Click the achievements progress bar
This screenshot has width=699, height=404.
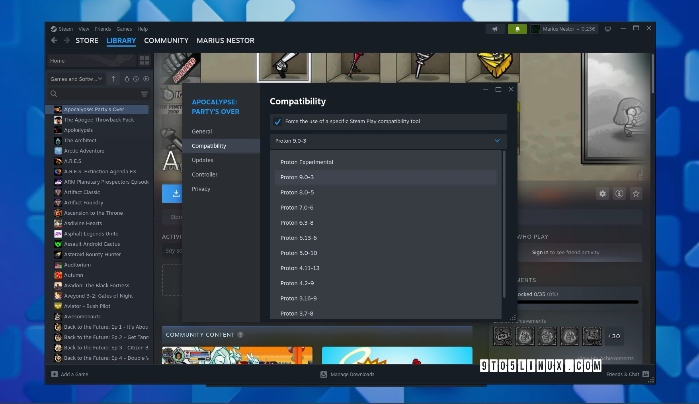tap(577, 302)
